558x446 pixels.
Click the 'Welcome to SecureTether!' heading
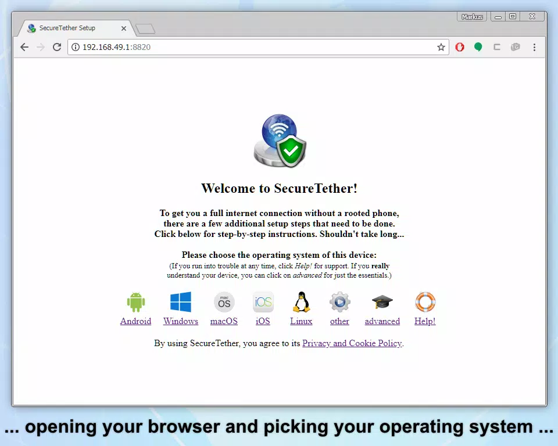279,188
